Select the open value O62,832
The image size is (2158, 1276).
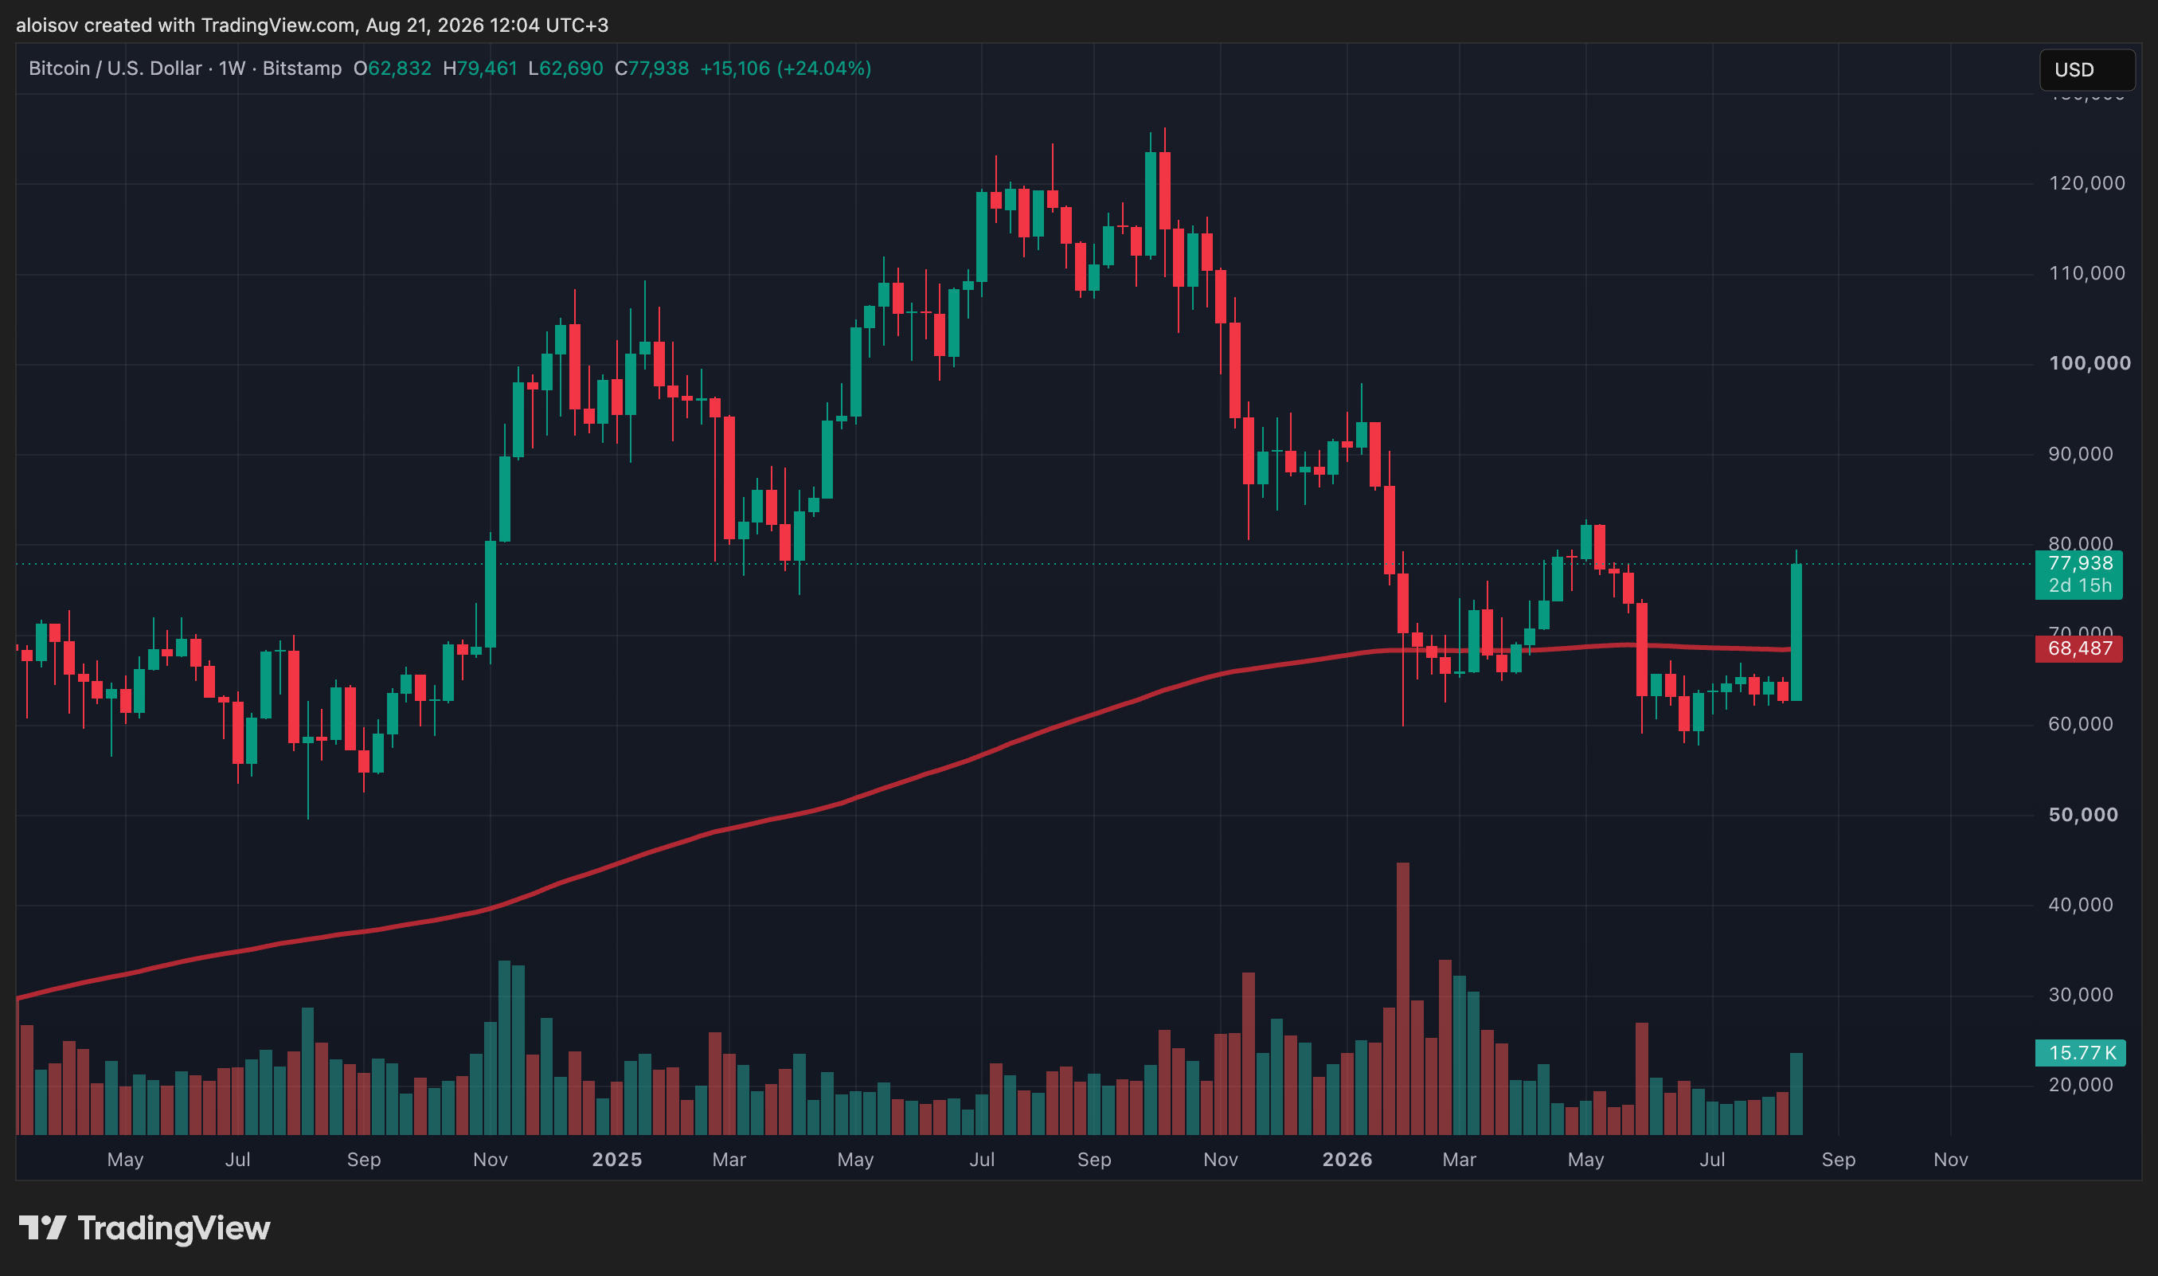[x=393, y=68]
